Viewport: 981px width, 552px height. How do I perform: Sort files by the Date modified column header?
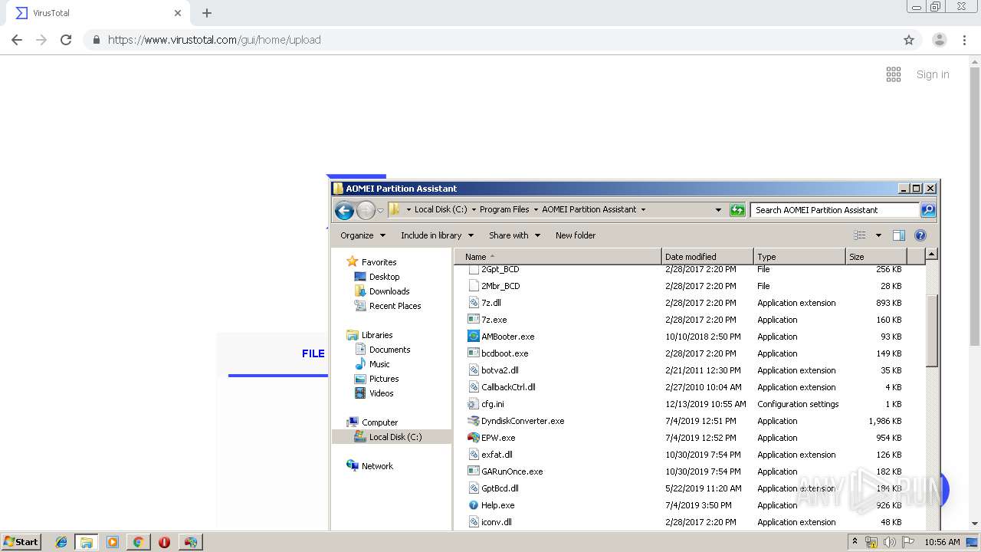[x=707, y=257]
